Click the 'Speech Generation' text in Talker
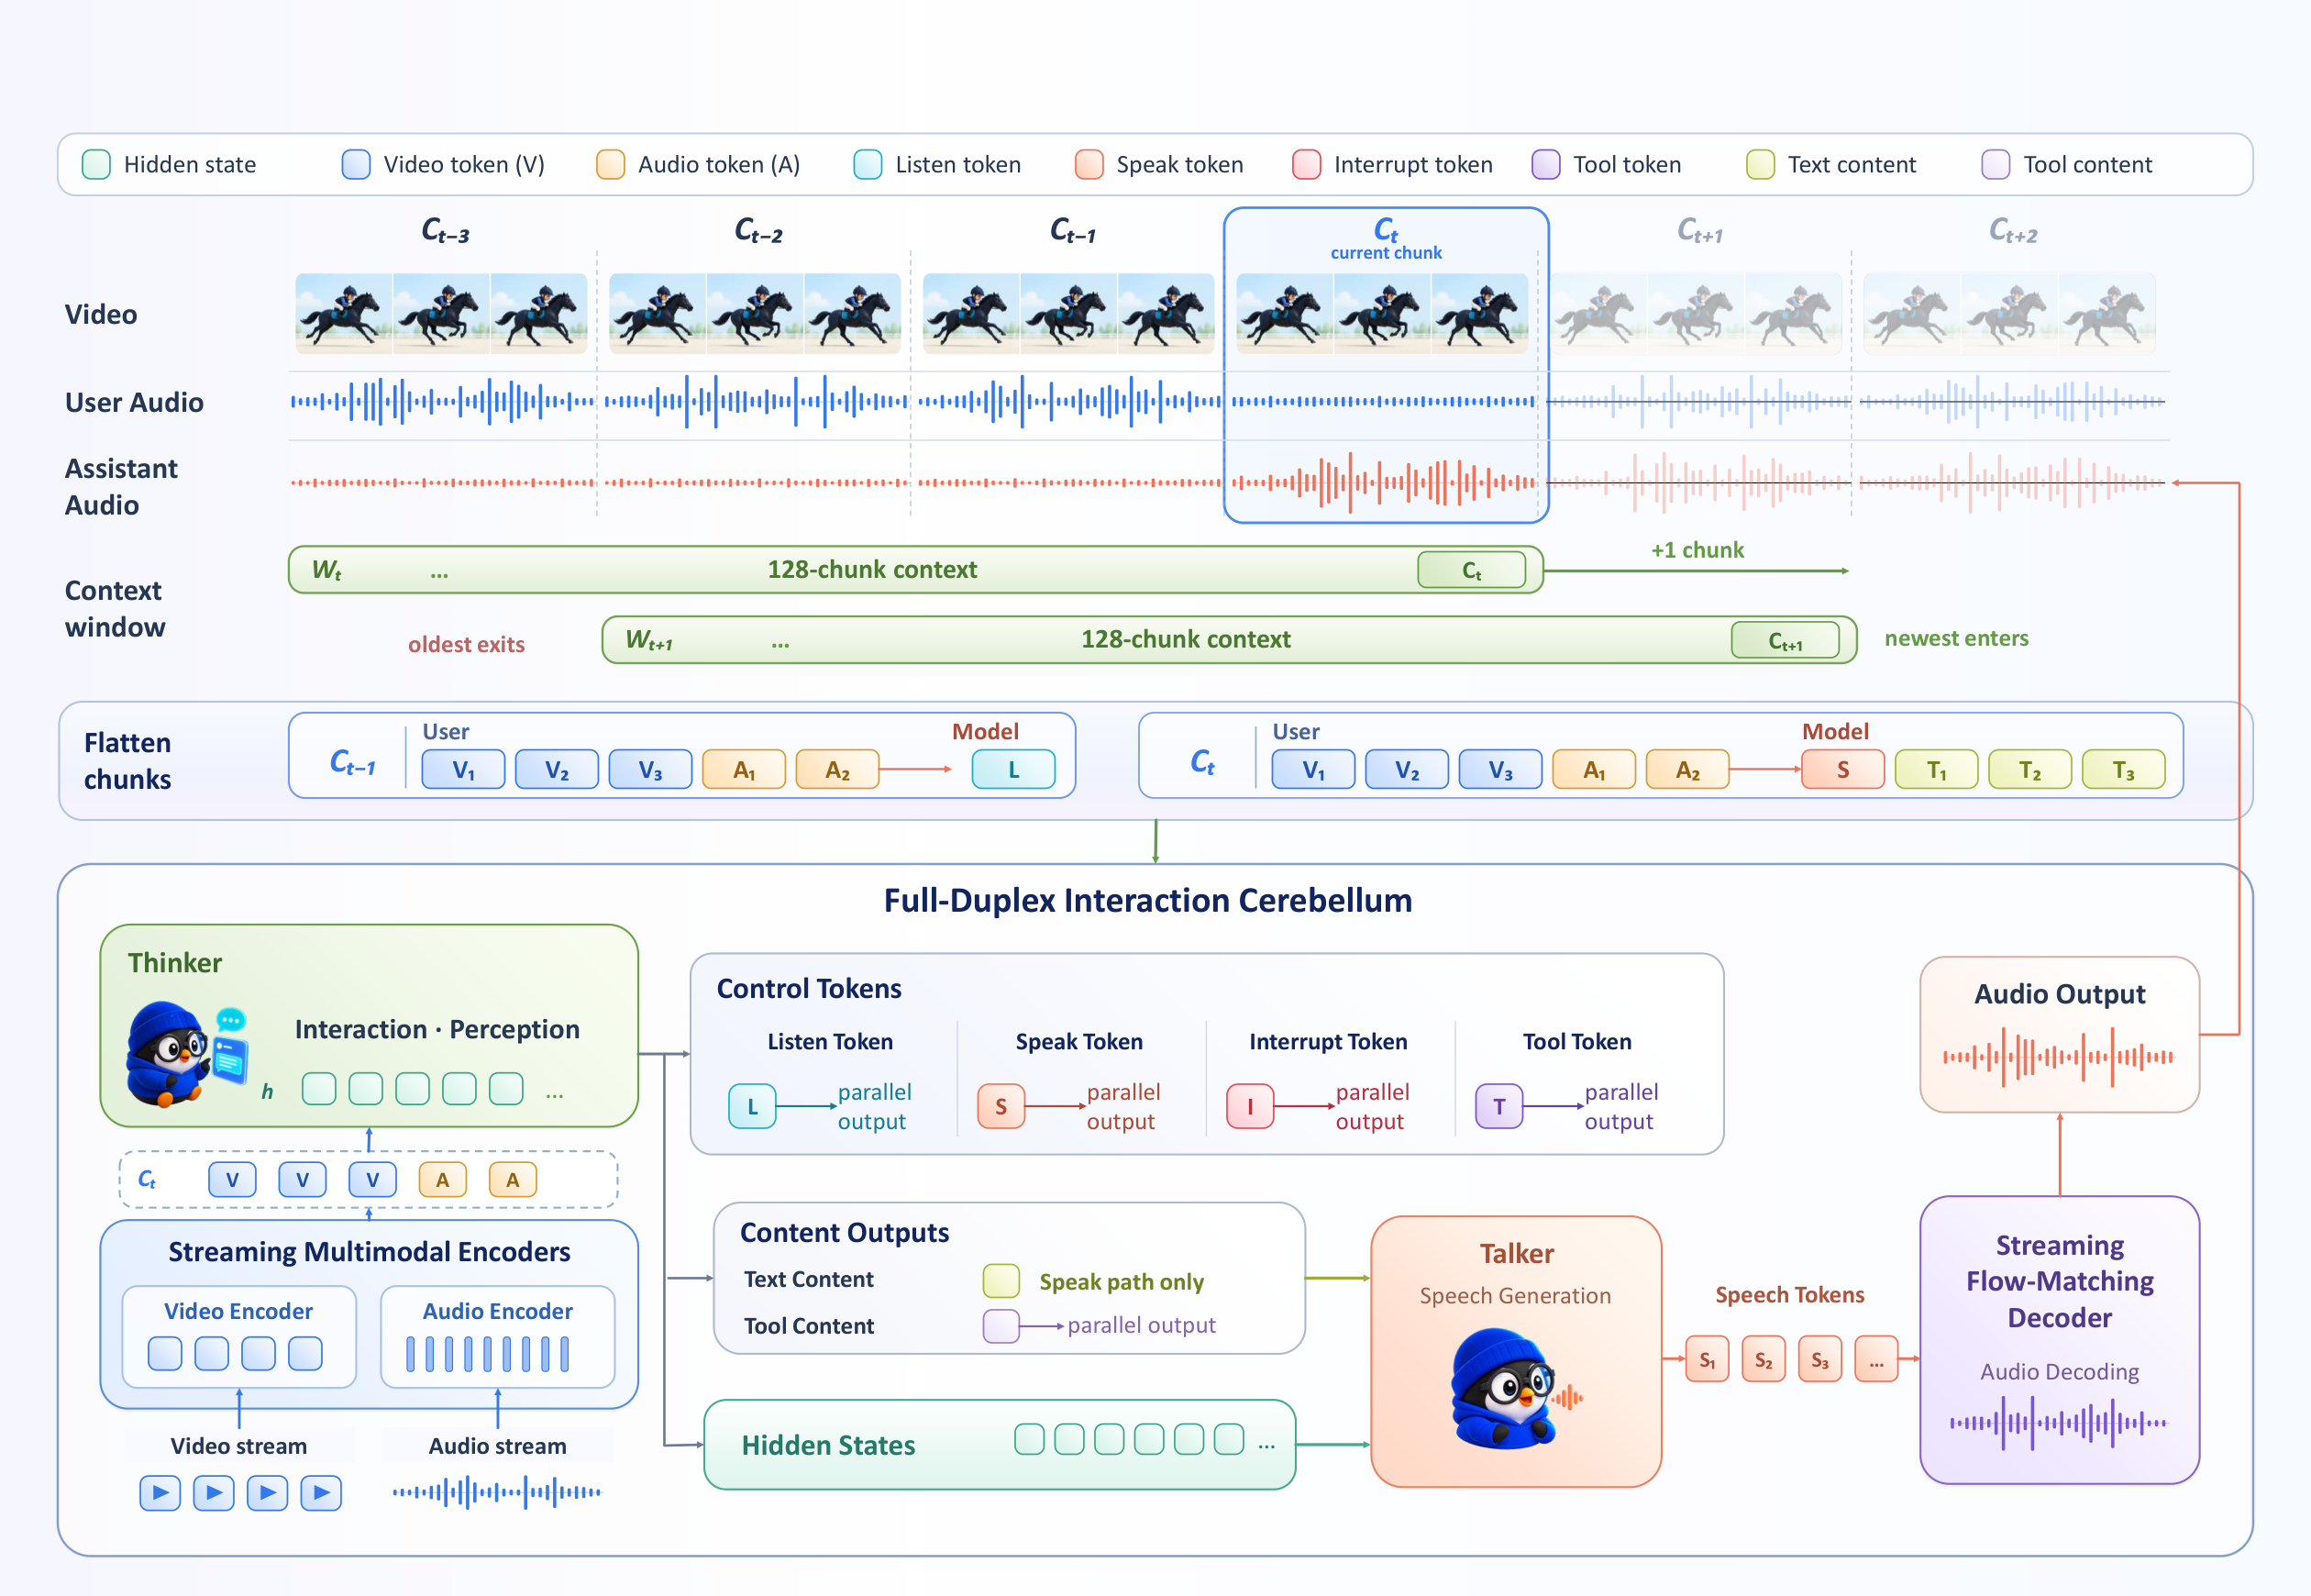This screenshot has width=2311, height=1596. tap(1515, 1296)
